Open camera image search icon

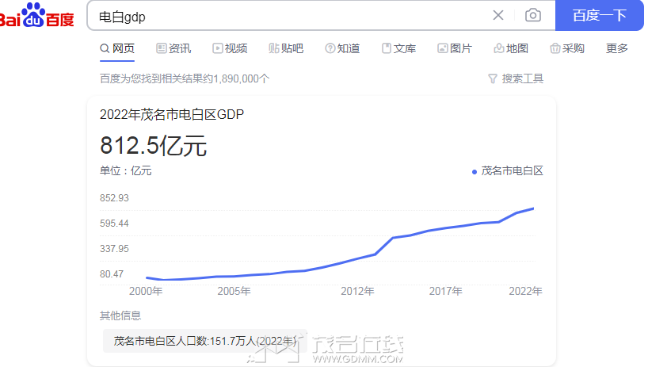532,15
